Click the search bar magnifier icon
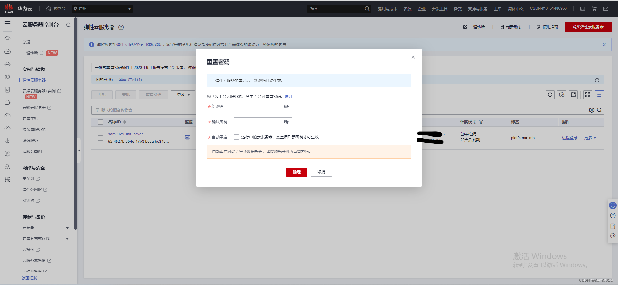 pos(599,110)
